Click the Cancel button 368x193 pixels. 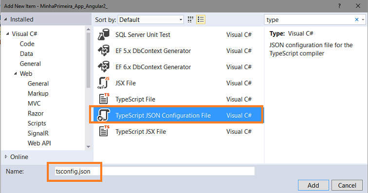click(x=347, y=185)
